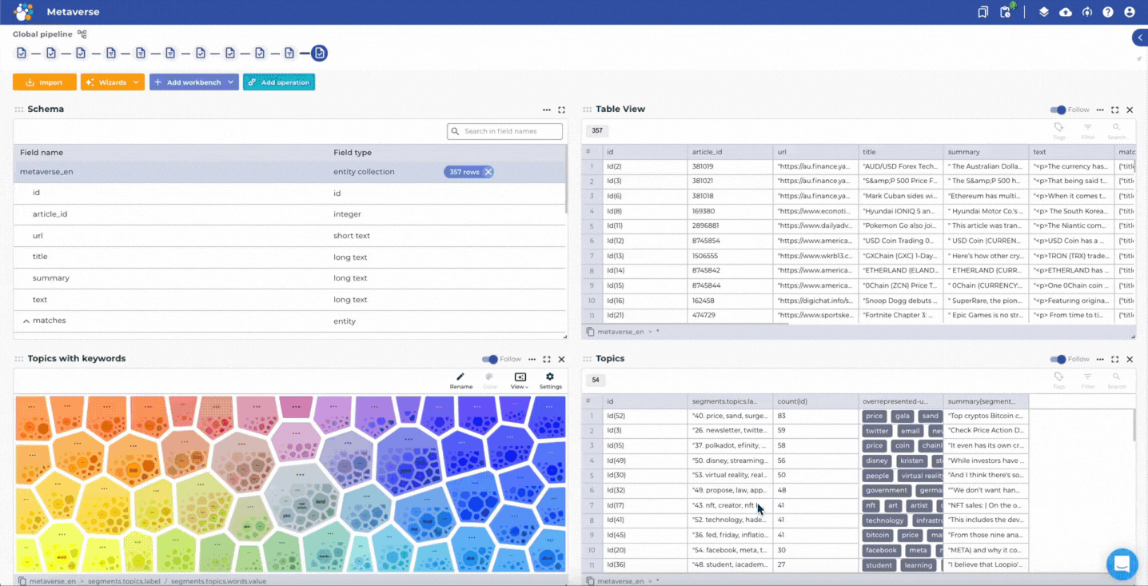This screenshot has height=586, width=1148.
Task: Open the Search tool in Table View toolbar
Action: pyautogui.click(x=1116, y=130)
